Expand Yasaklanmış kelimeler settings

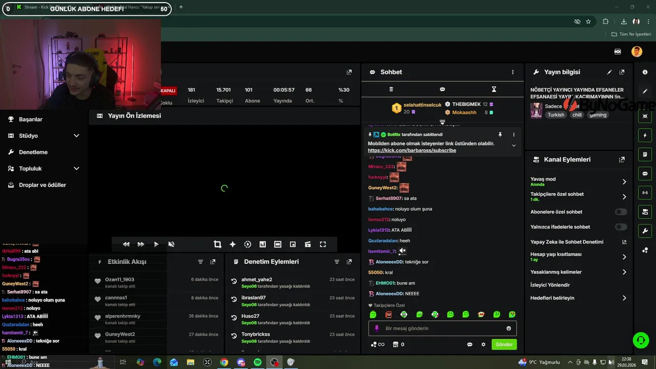point(624,272)
